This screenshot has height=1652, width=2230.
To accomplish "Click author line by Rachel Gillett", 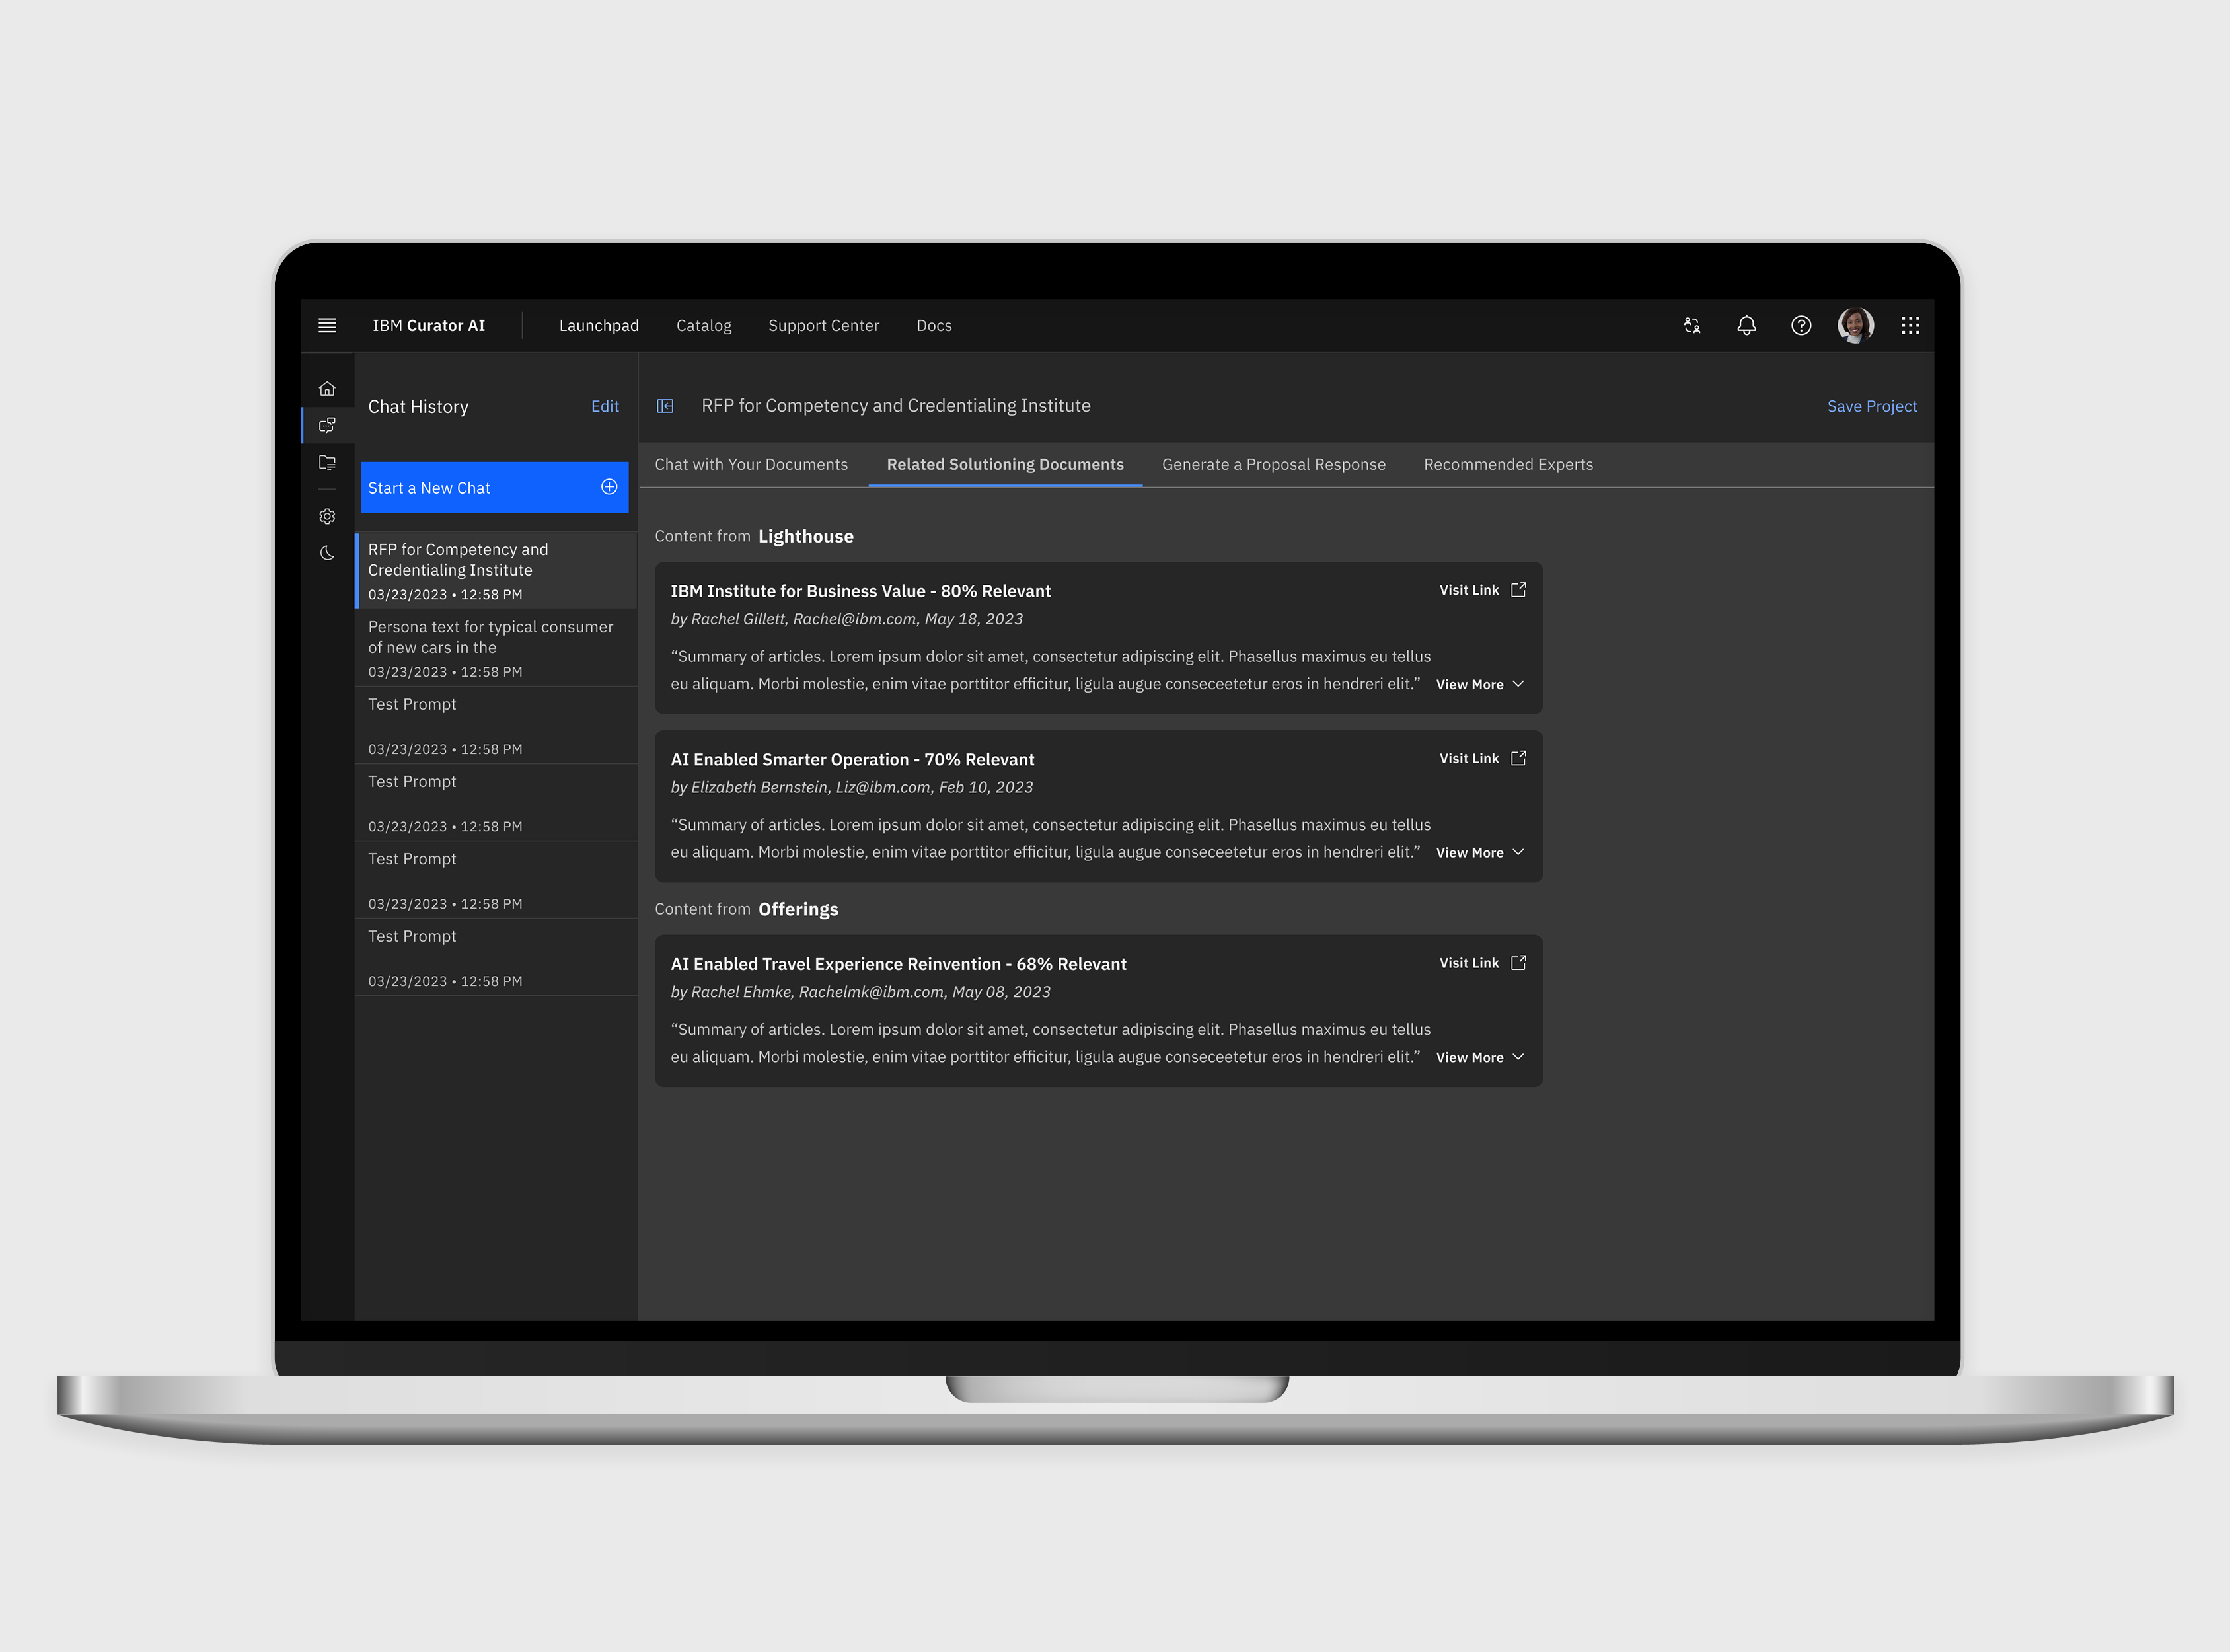I will (846, 619).
